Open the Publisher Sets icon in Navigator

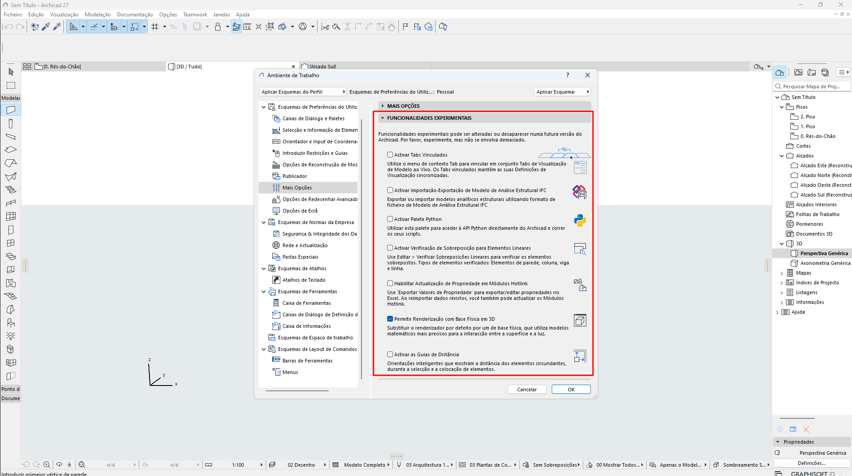tap(825, 72)
